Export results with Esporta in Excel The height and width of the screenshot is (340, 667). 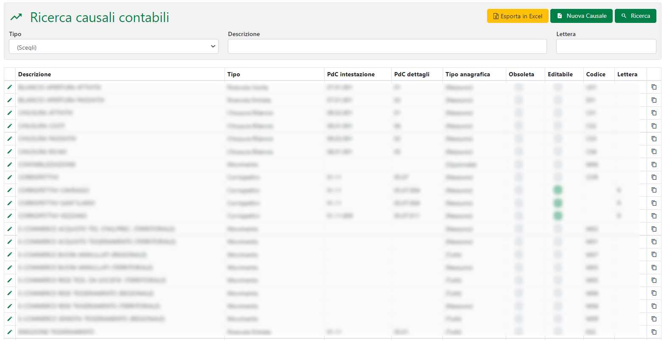click(x=518, y=16)
